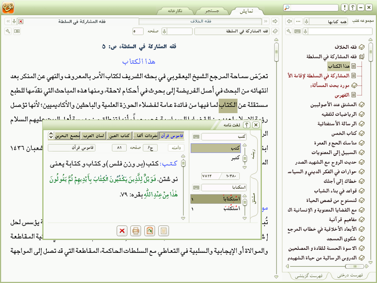Close the فقه المشاركة في السلطة tab with red X
Image resolution: width=377 pixels, height=283 pixels.
[x=21, y=22]
